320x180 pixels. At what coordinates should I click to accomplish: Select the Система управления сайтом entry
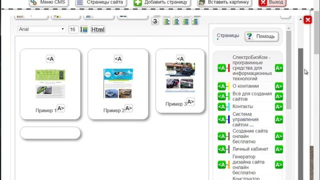[x=245, y=119]
